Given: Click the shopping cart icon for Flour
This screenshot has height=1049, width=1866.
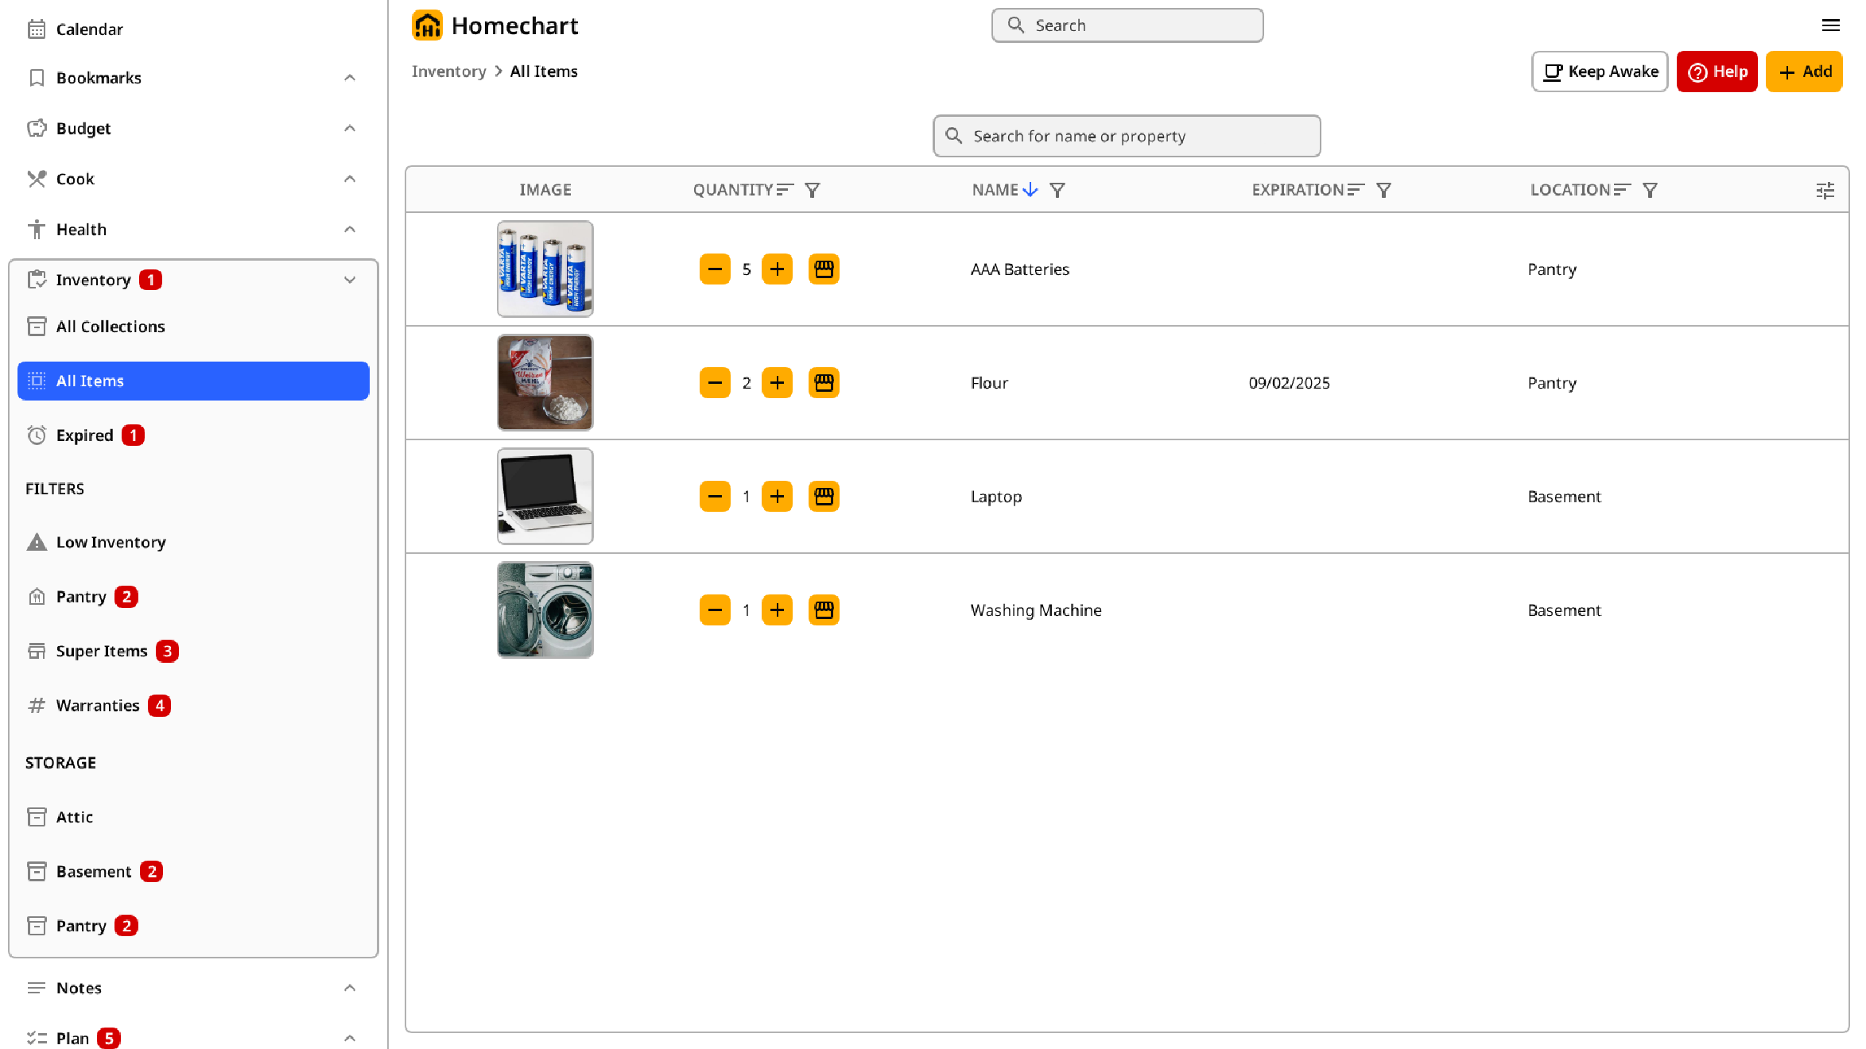Looking at the screenshot, I should click(824, 382).
